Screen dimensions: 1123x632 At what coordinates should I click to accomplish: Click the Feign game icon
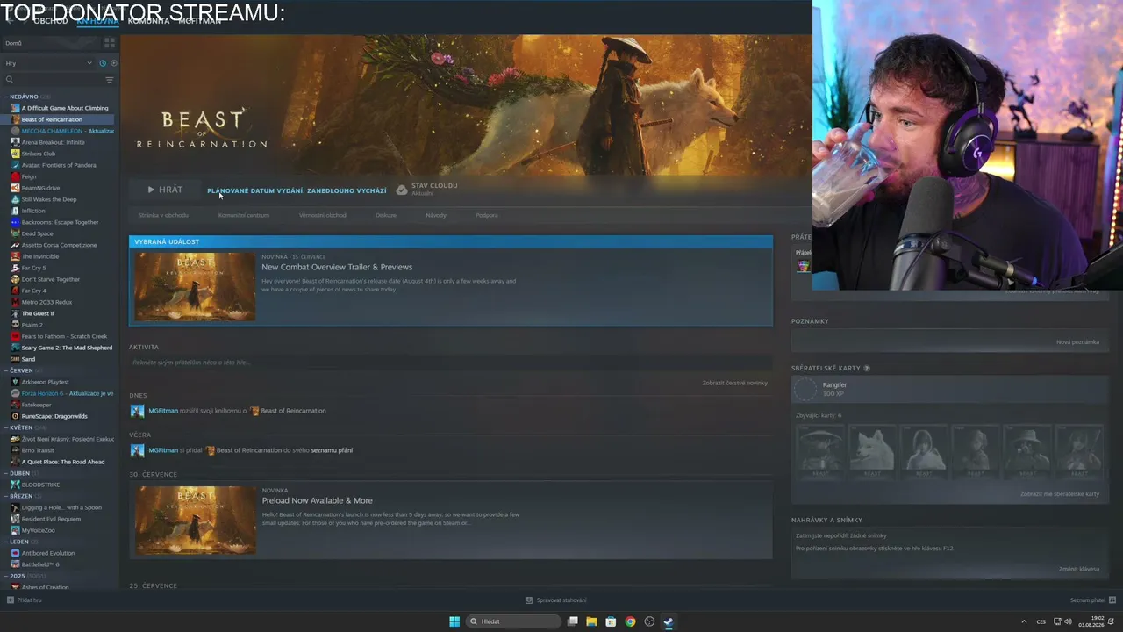(x=16, y=176)
